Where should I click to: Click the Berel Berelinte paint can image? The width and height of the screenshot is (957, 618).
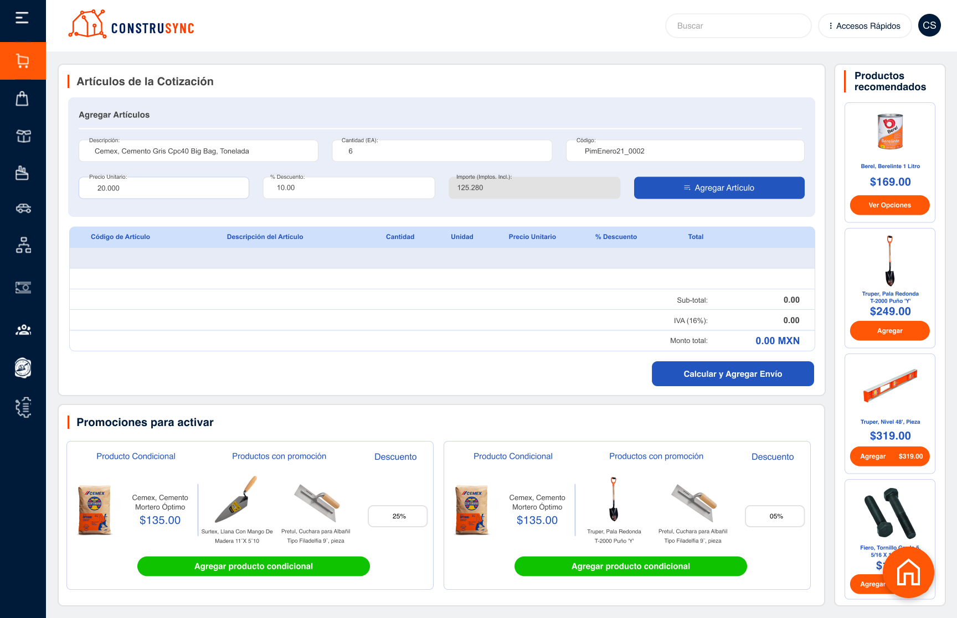pos(890,132)
